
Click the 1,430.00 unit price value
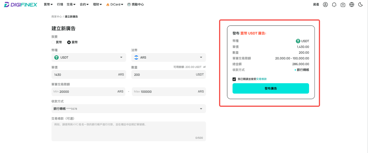(x=303, y=47)
